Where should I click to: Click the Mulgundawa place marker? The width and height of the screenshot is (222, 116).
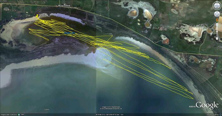pyautogui.click(x=57, y=6)
